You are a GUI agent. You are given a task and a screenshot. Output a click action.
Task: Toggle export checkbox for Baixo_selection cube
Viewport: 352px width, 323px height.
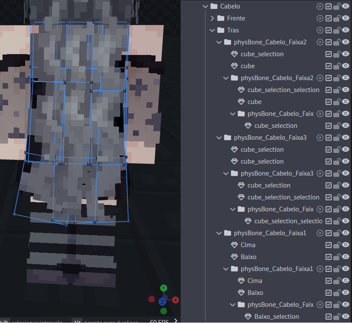pos(329,317)
